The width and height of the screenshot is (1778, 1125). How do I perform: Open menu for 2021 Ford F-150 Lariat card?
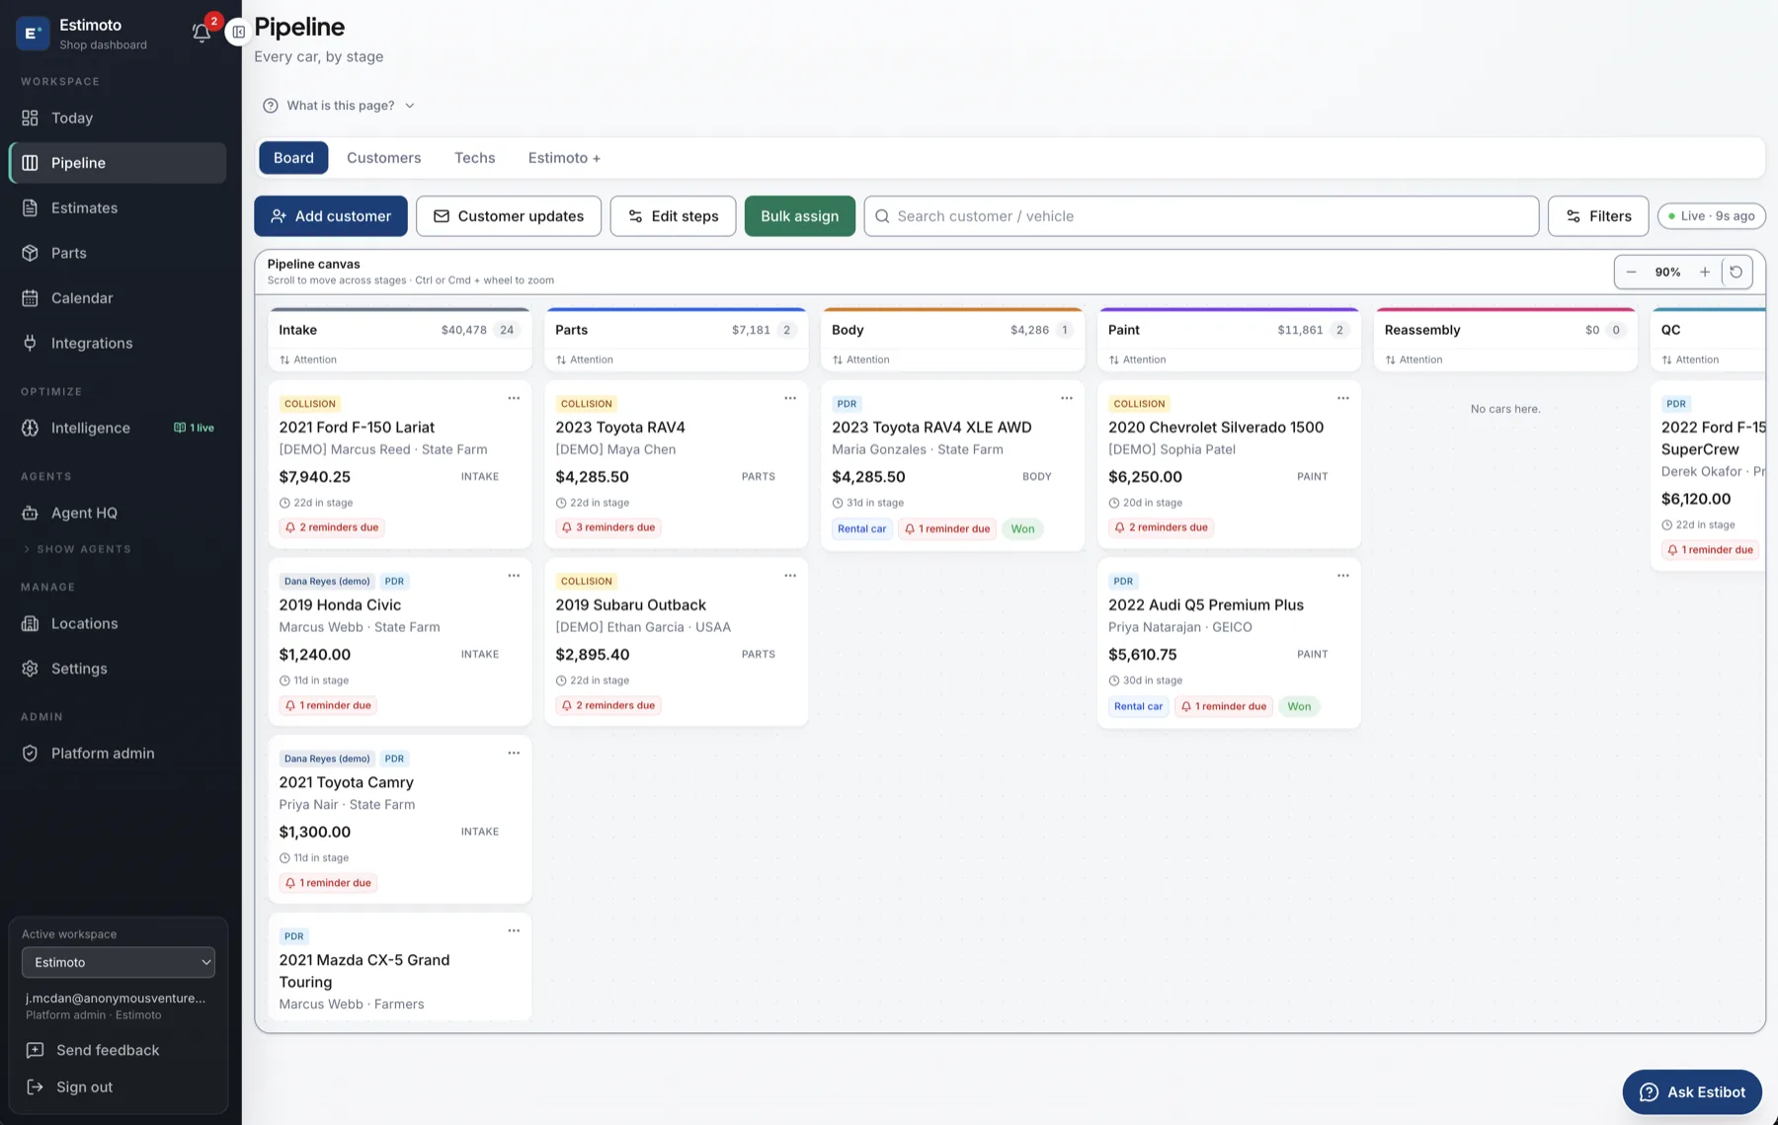(514, 398)
